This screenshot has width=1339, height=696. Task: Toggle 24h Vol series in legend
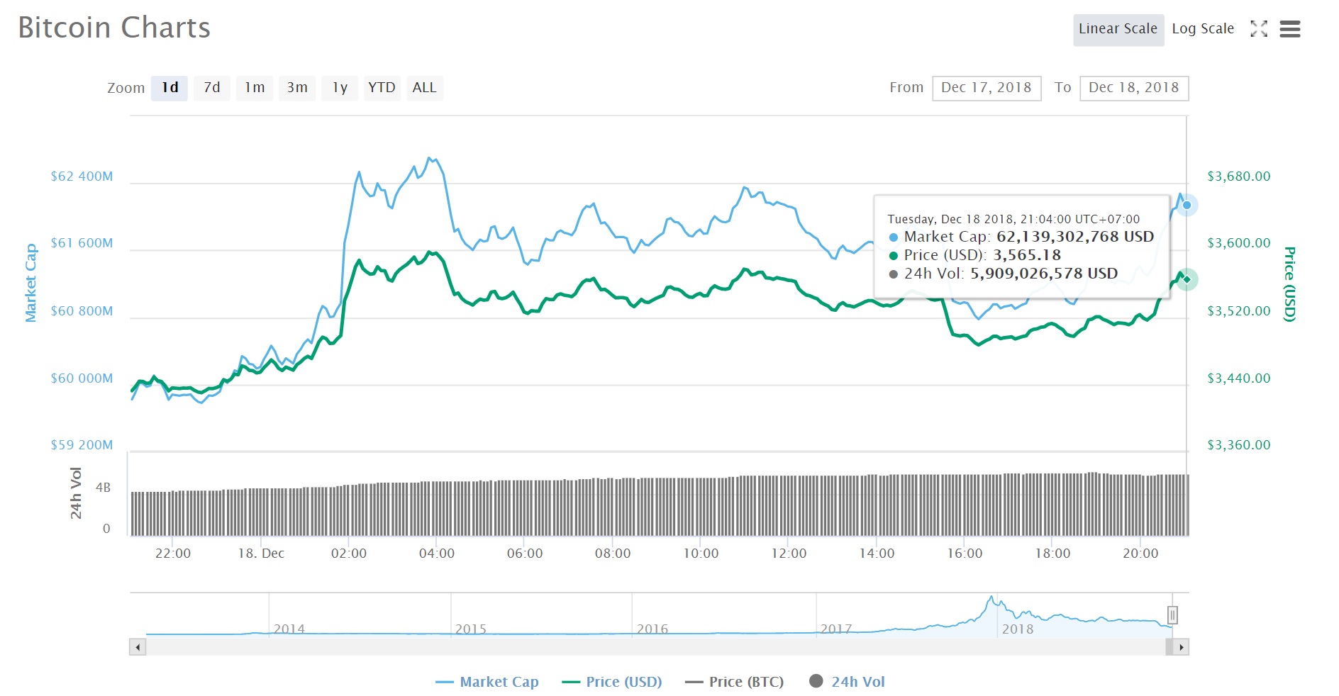(847, 682)
